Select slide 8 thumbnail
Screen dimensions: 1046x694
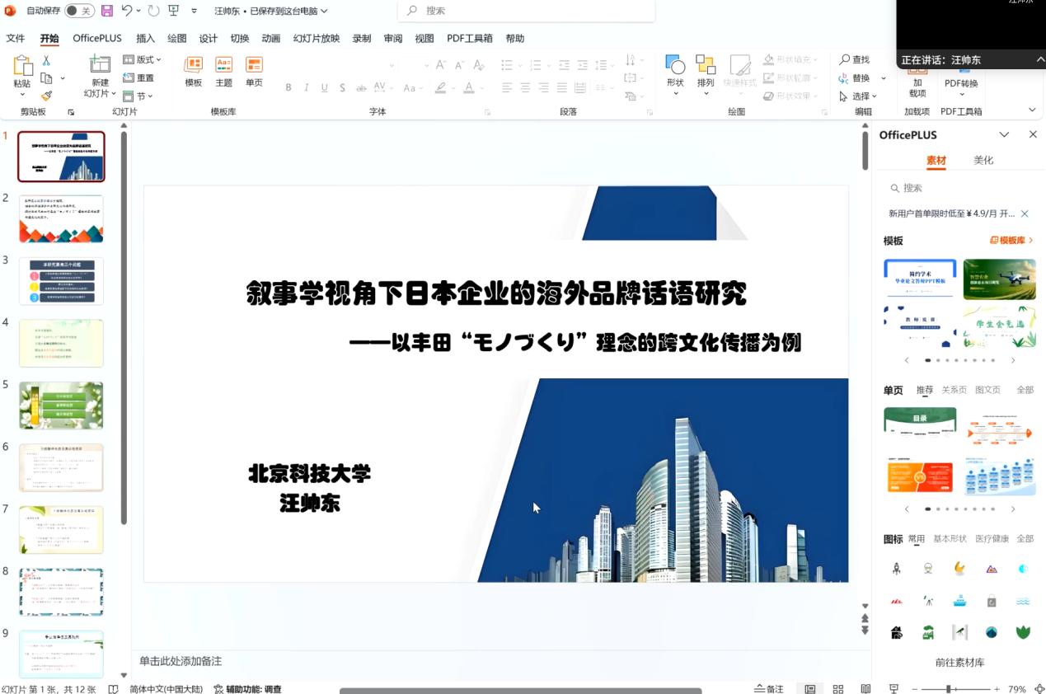click(x=61, y=591)
